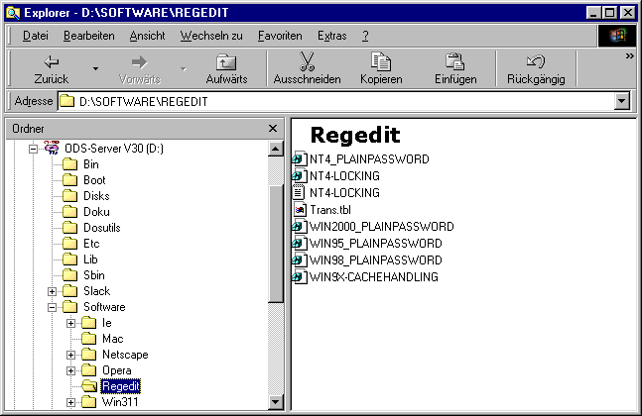Minimize the Explorer window

[594, 13]
